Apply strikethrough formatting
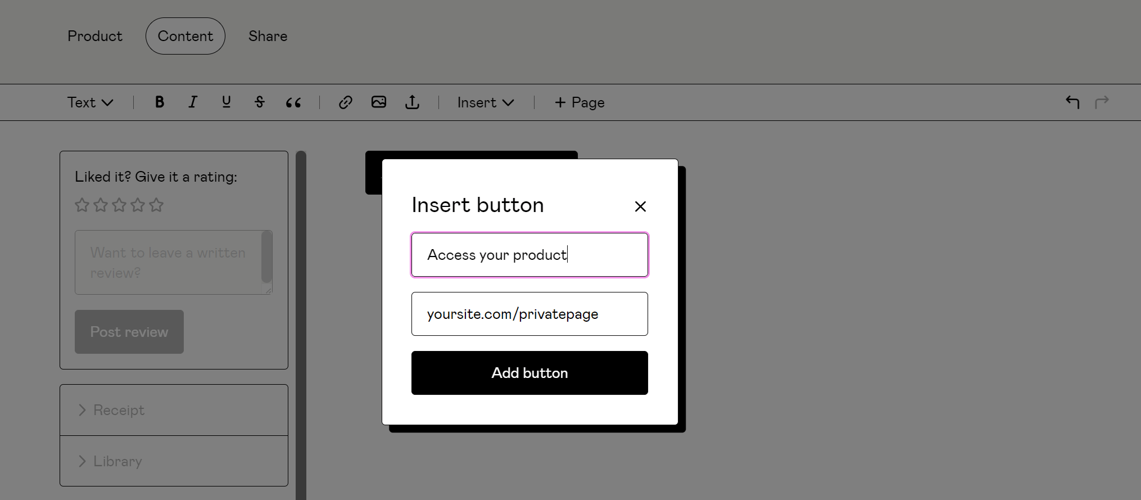This screenshot has width=1141, height=500. [x=259, y=102]
